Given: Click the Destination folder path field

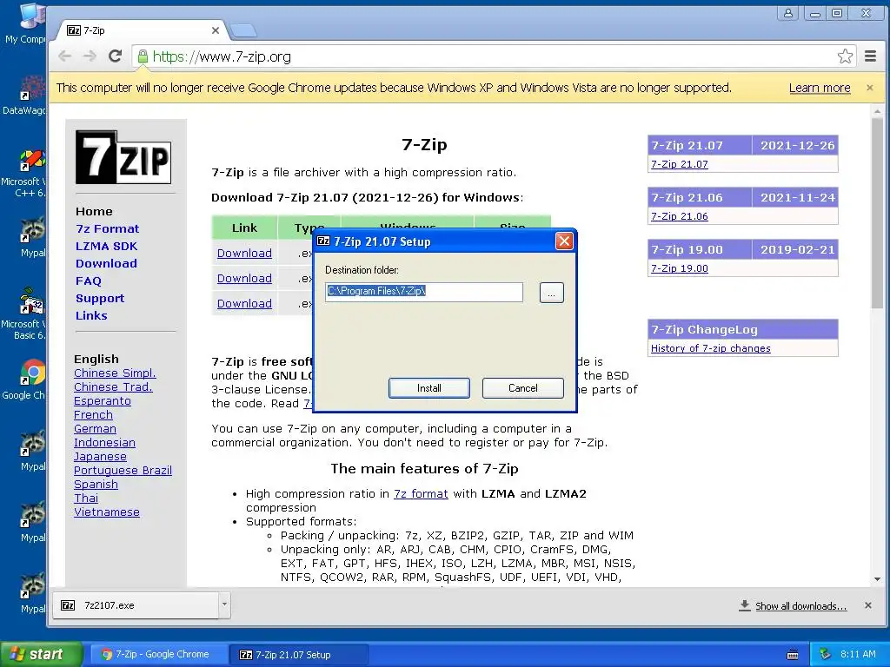Looking at the screenshot, I should [424, 292].
